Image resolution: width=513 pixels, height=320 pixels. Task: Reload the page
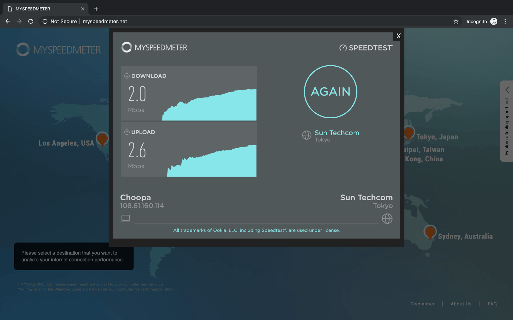pyautogui.click(x=31, y=21)
